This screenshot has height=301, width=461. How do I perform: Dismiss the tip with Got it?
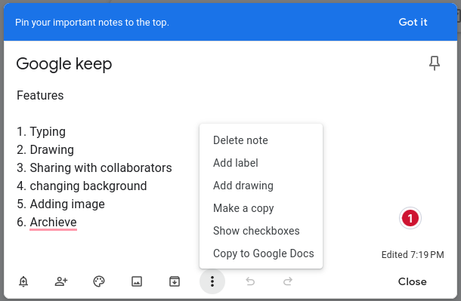tap(413, 23)
